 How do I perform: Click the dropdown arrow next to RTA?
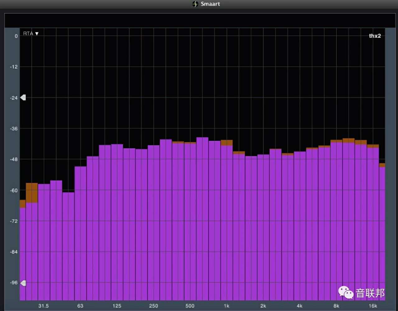click(x=37, y=34)
